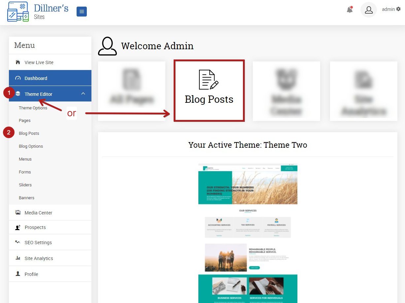
Task: Click the home icon beside View Live Site
Action: point(18,62)
